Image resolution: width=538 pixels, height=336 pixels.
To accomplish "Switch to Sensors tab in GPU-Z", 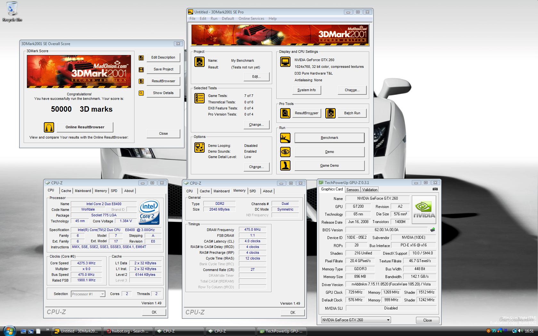I will pos(353,190).
